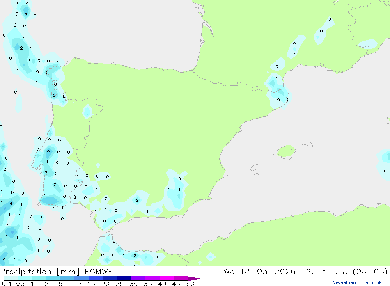Click the 45–50 mm legend color swatch
Image resolution: width=390 pixels, height=286 pixels.
181,278
